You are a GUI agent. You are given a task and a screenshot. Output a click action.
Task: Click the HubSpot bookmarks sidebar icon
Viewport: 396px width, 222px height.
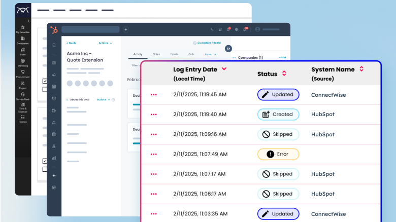point(54,46)
